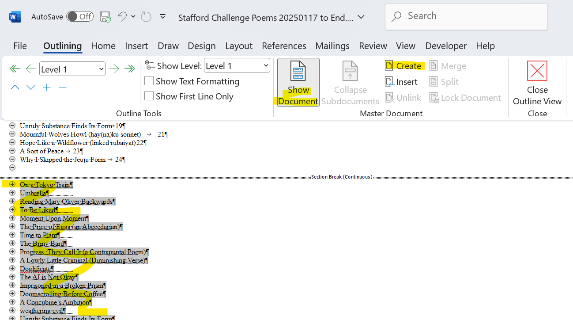Demote the selected heading one level
The image size is (573, 320).
(x=114, y=69)
